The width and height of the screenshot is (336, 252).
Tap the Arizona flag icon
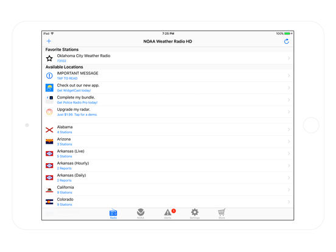(x=49, y=142)
